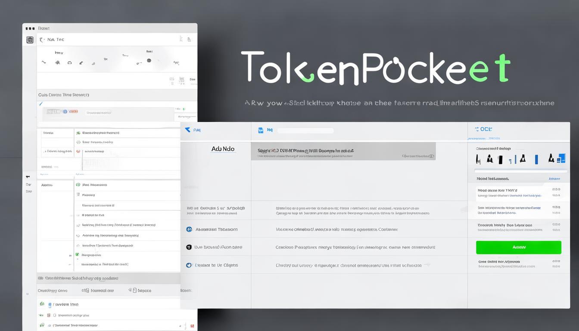This screenshot has height=331, width=579.
Task: Open the dark circular app icon in the row list
Action: point(188,247)
